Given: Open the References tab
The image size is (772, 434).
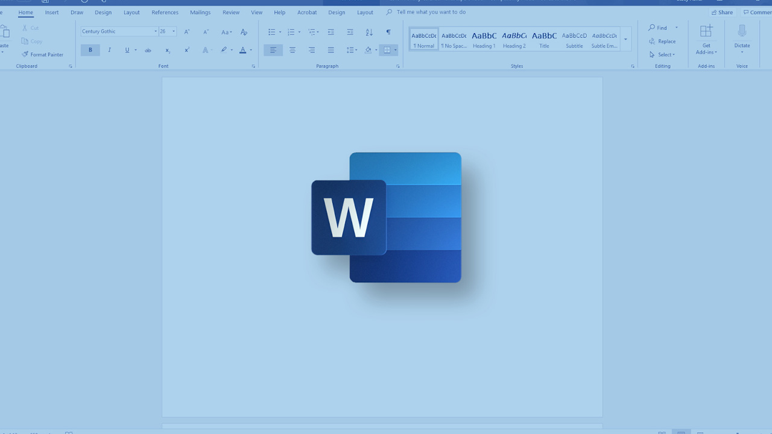Looking at the screenshot, I should pyautogui.click(x=165, y=12).
